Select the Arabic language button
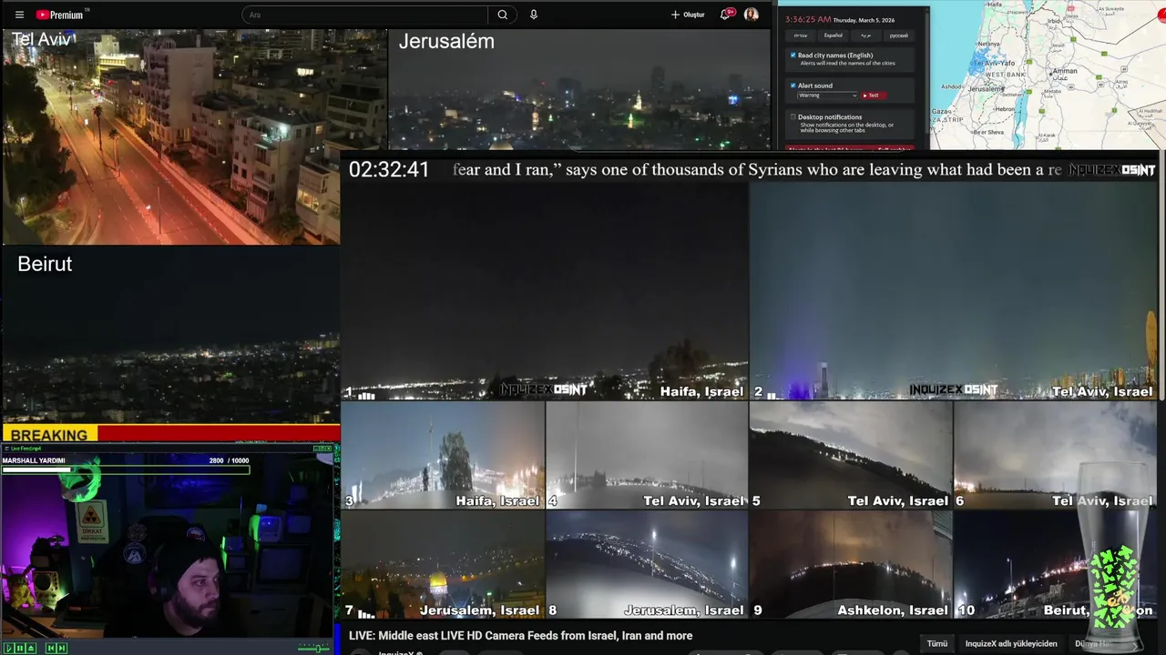Screen dimensions: 1166x655 [866, 35]
